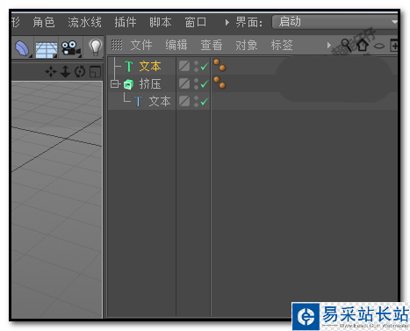The width and height of the screenshot is (410, 331).
Task: Click the viewport rotate icon
Action: 80,72
